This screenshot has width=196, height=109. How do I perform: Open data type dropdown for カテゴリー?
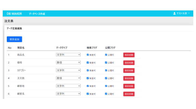pyautogui.click(x=68, y=70)
